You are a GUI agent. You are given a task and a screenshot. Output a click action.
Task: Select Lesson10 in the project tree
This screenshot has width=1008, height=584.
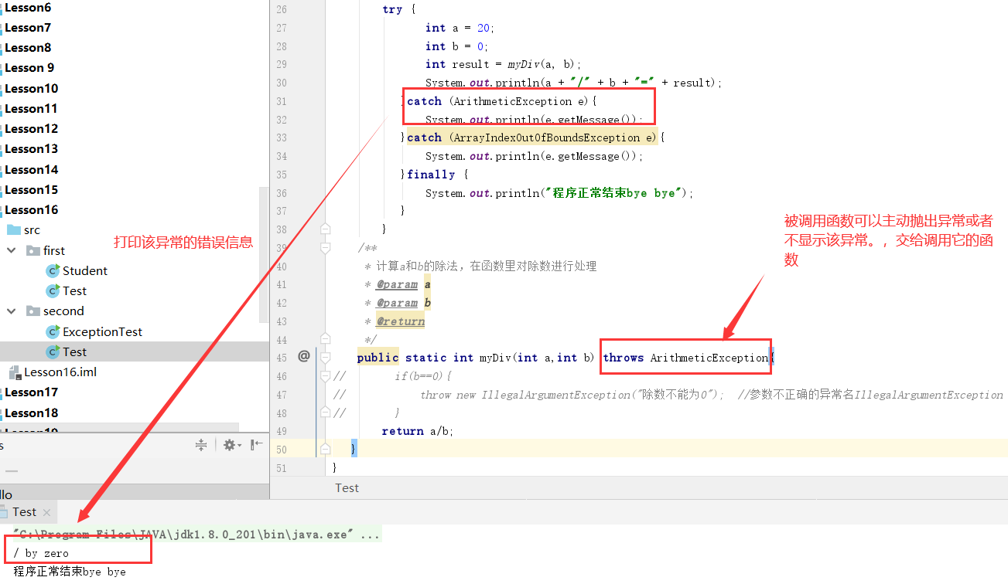coord(32,89)
